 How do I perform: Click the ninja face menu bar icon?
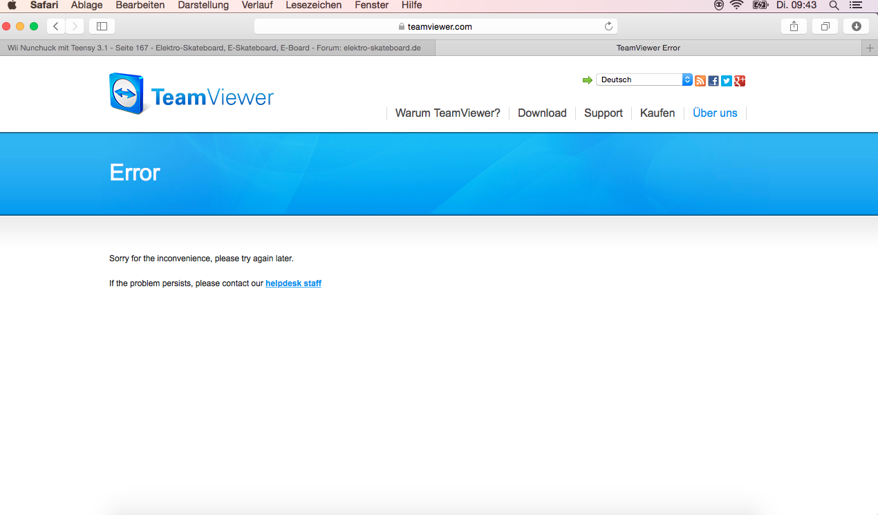pos(719,6)
